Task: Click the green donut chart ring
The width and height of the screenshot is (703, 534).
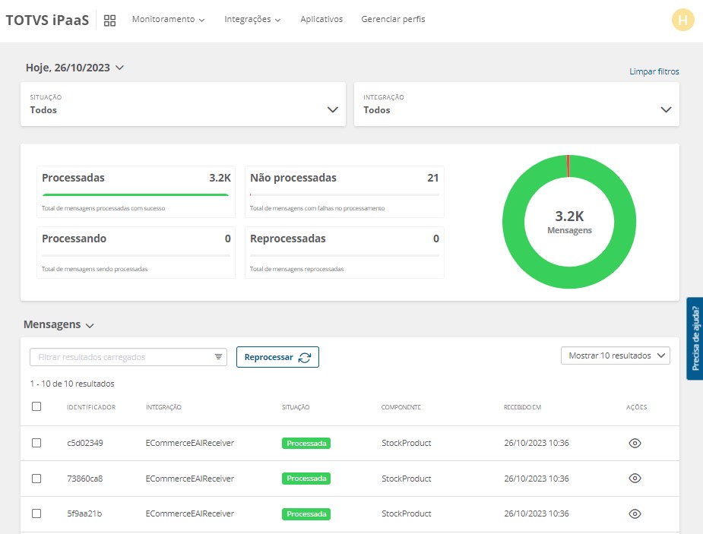Action: click(513, 222)
